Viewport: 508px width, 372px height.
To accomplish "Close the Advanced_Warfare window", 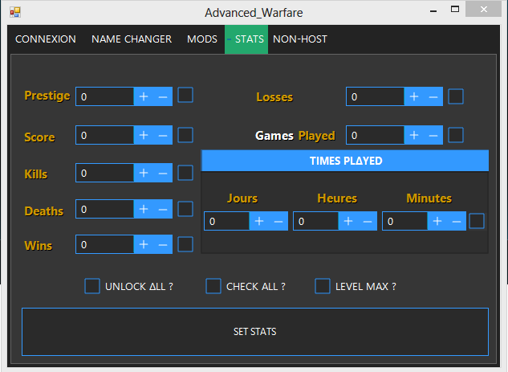I will pyautogui.click(x=483, y=10).
